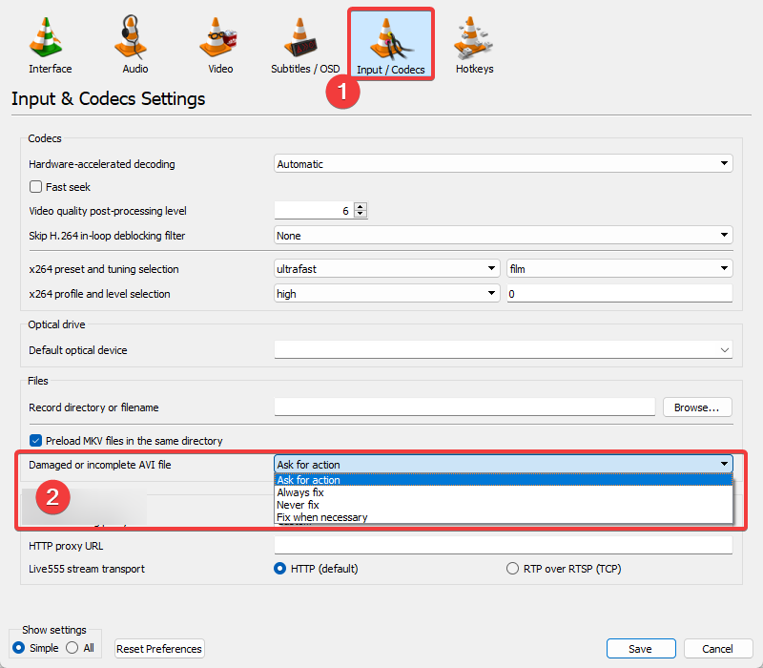Open the Video settings cone icon
The height and width of the screenshot is (668, 763).
click(x=217, y=37)
